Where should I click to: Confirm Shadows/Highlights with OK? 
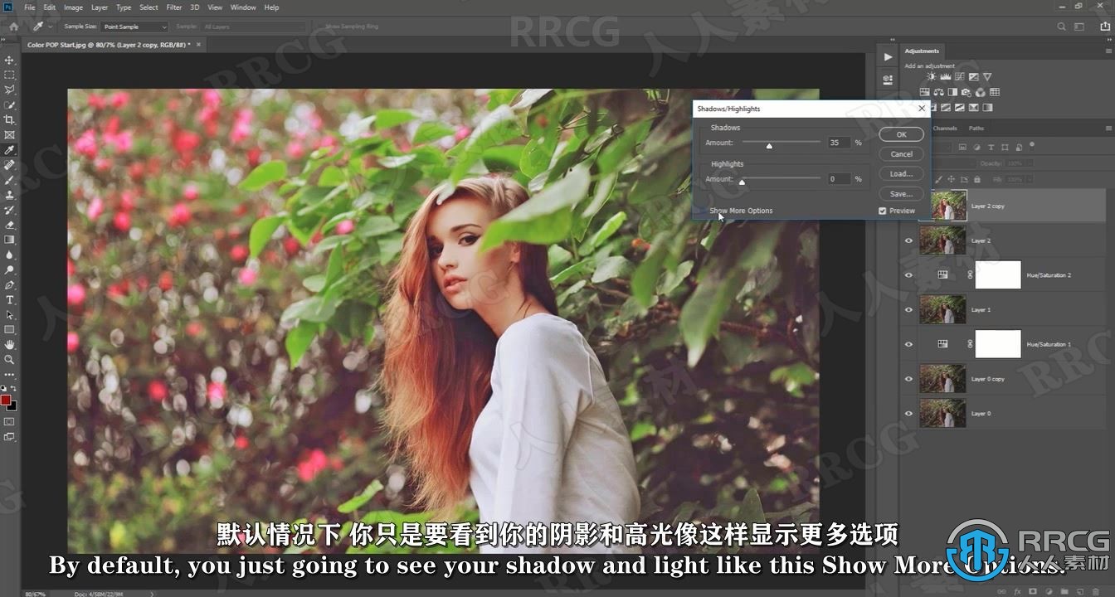(901, 134)
